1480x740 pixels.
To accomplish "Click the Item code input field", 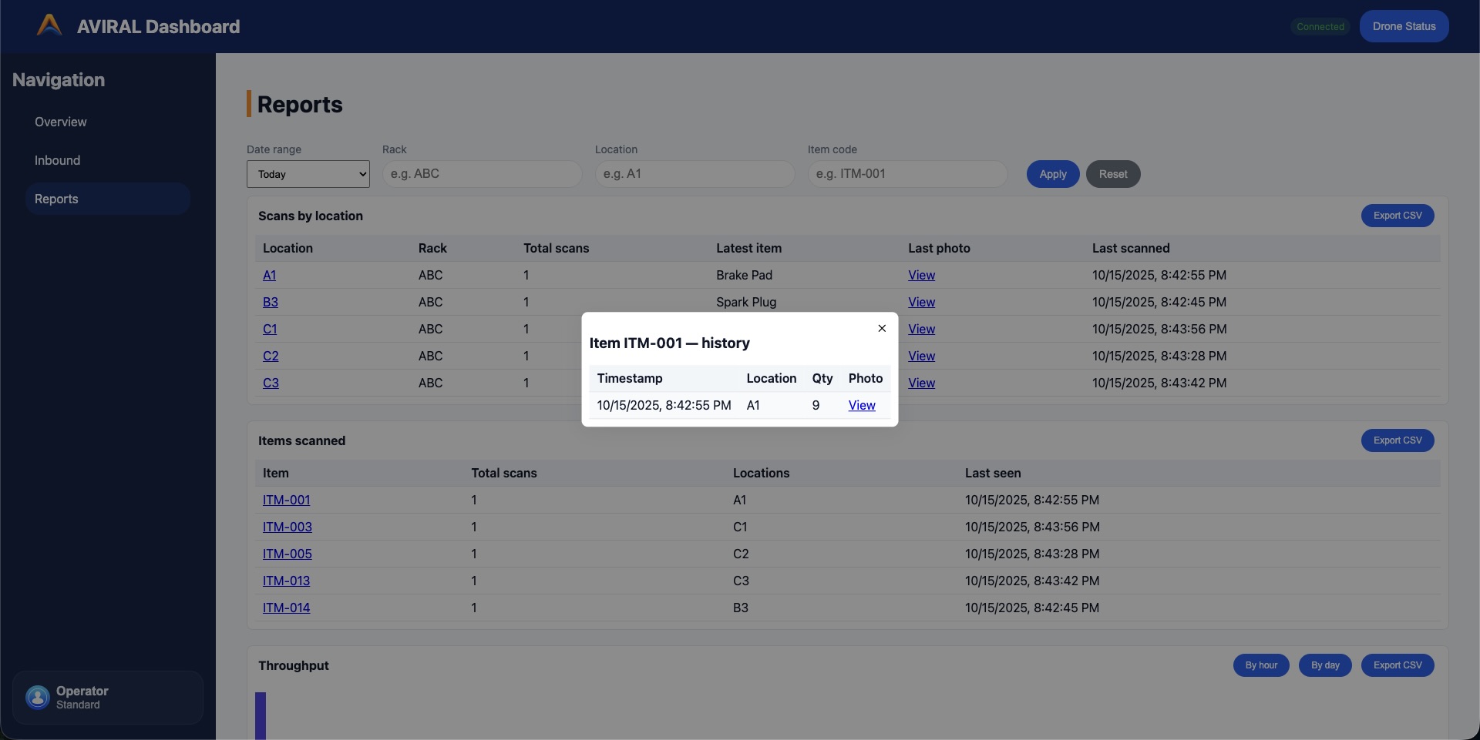I will pos(907,174).
